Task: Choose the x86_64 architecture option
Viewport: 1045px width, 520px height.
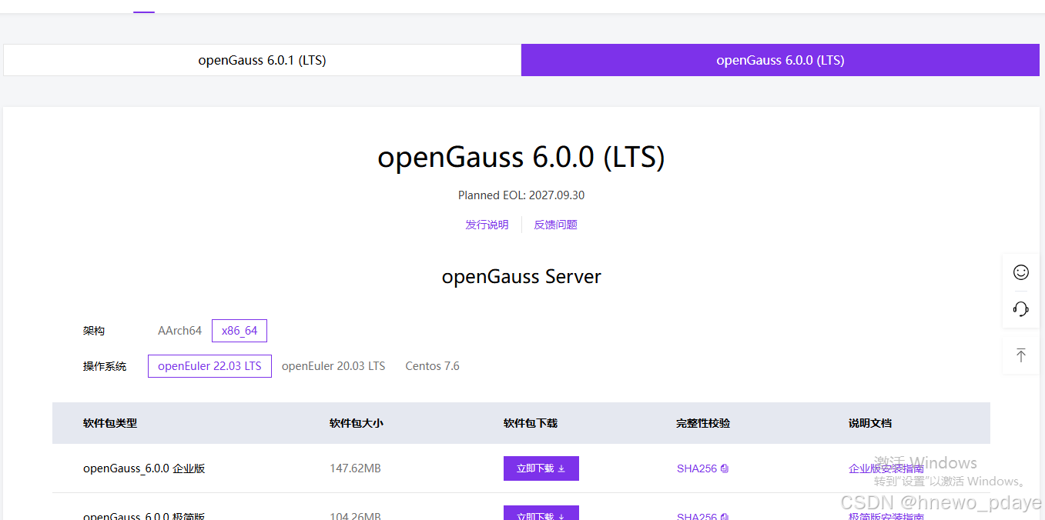Action: pyautogui.click(x=239, y=331)
